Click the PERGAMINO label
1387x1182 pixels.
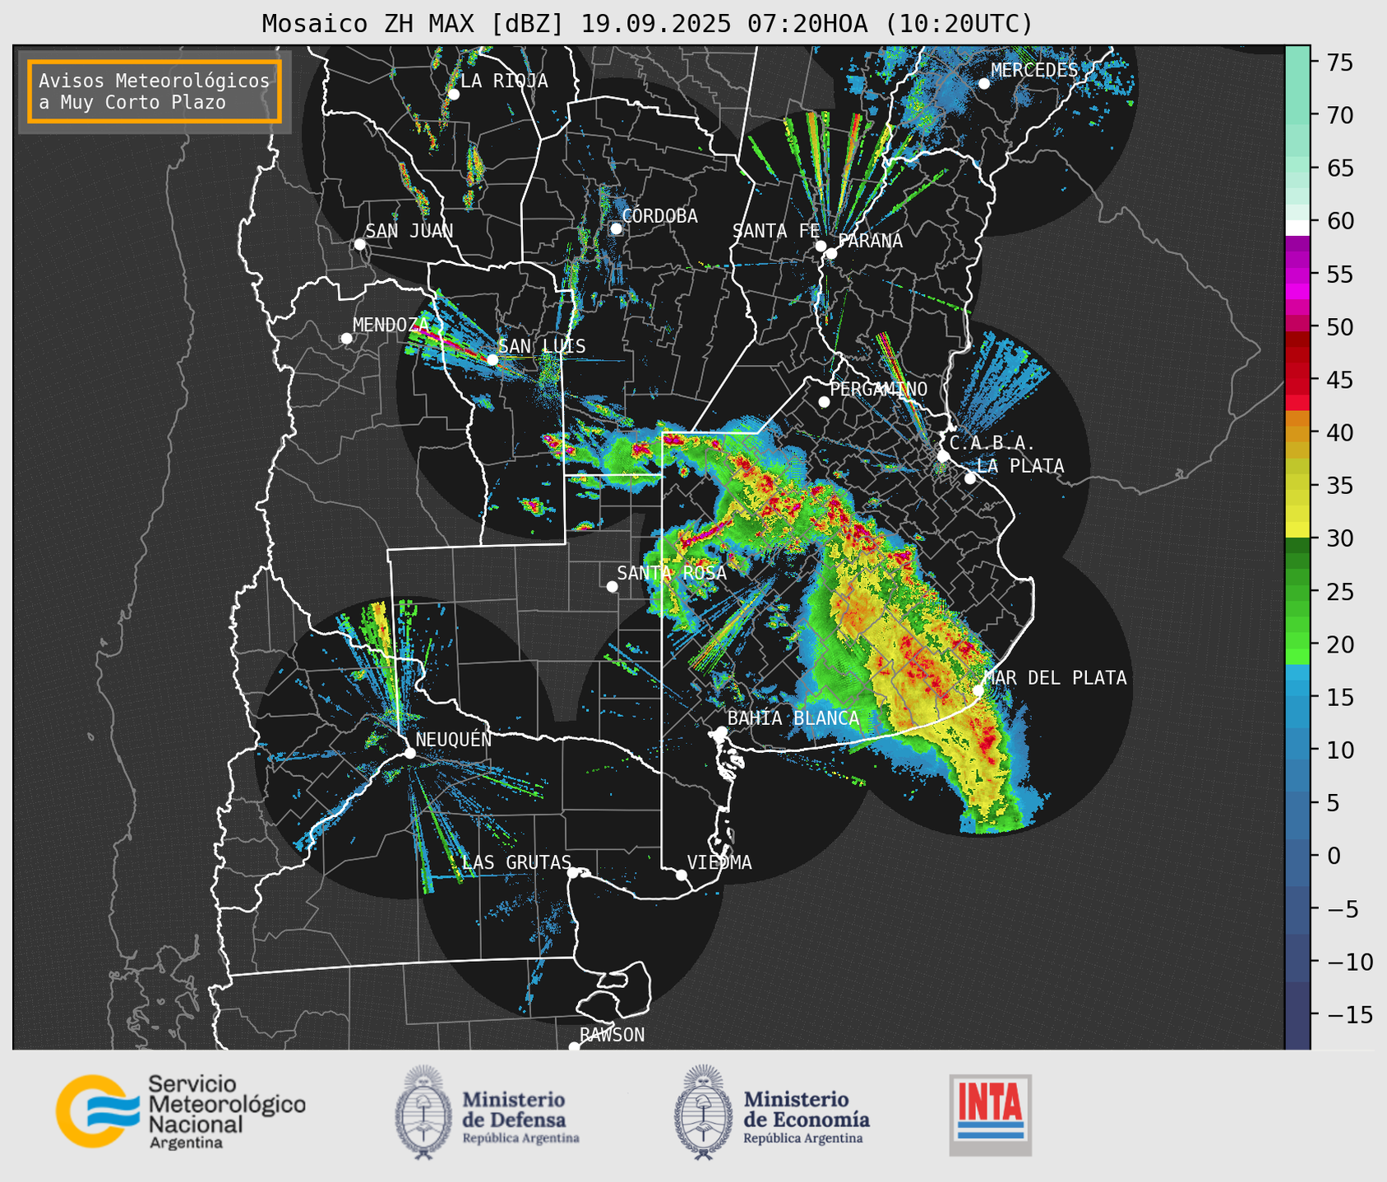coord(879,389)
